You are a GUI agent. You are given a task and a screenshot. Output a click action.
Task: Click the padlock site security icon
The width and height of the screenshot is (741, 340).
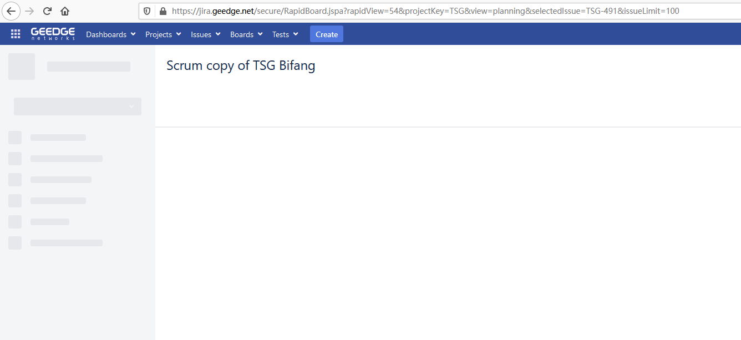point(163,11)
